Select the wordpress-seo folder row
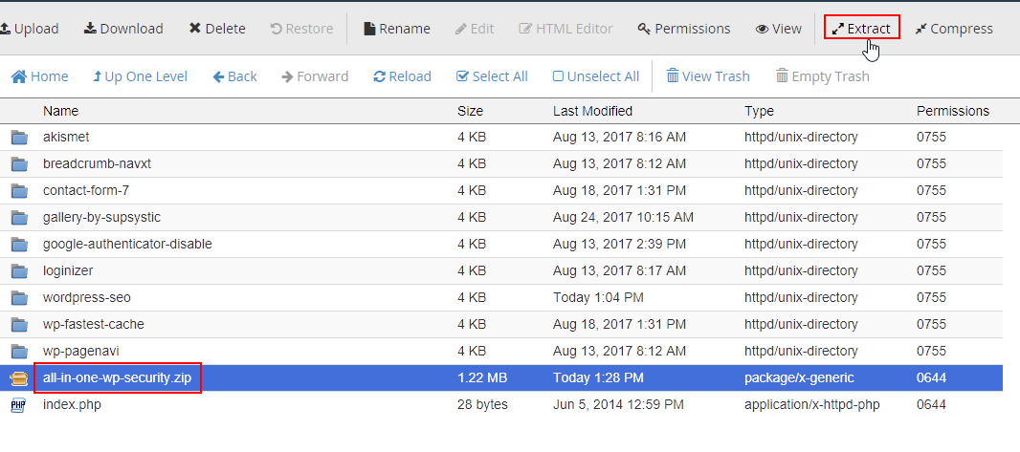Image resolution: width=1020 pixels, height=452 pixels. click(500, 297)
